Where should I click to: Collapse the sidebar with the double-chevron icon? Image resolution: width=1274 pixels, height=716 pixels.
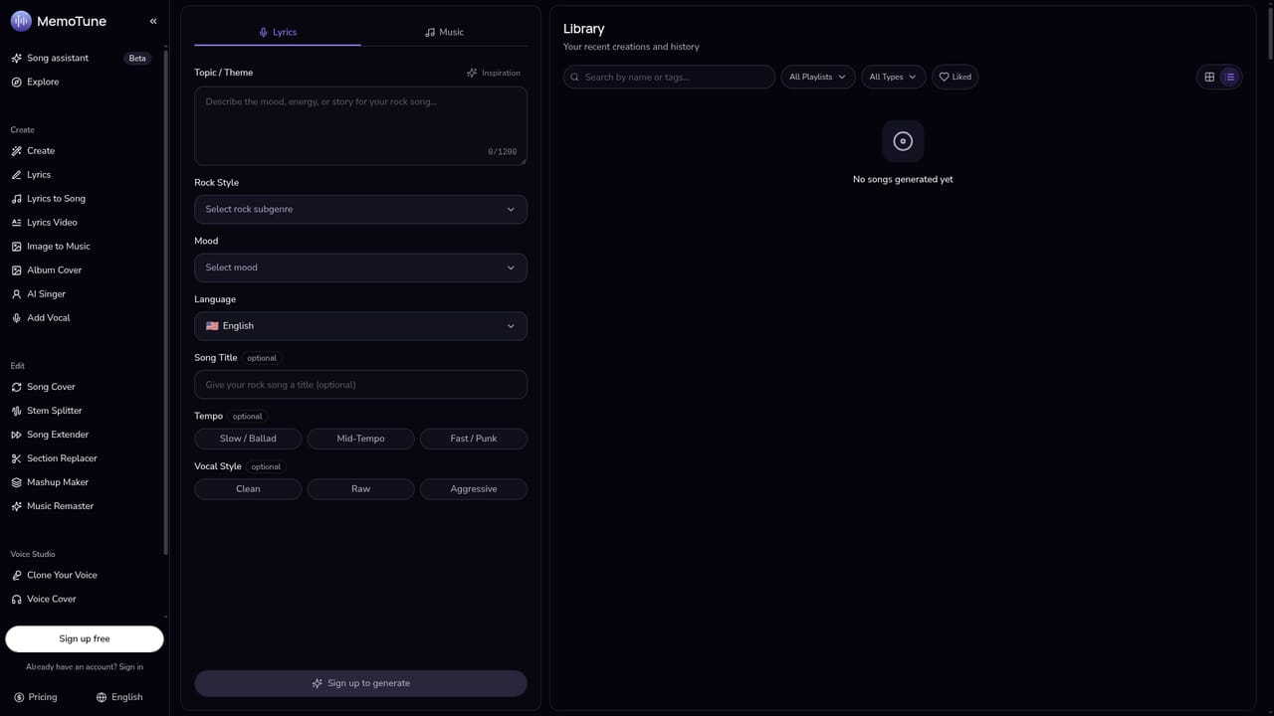coord(153,21)
